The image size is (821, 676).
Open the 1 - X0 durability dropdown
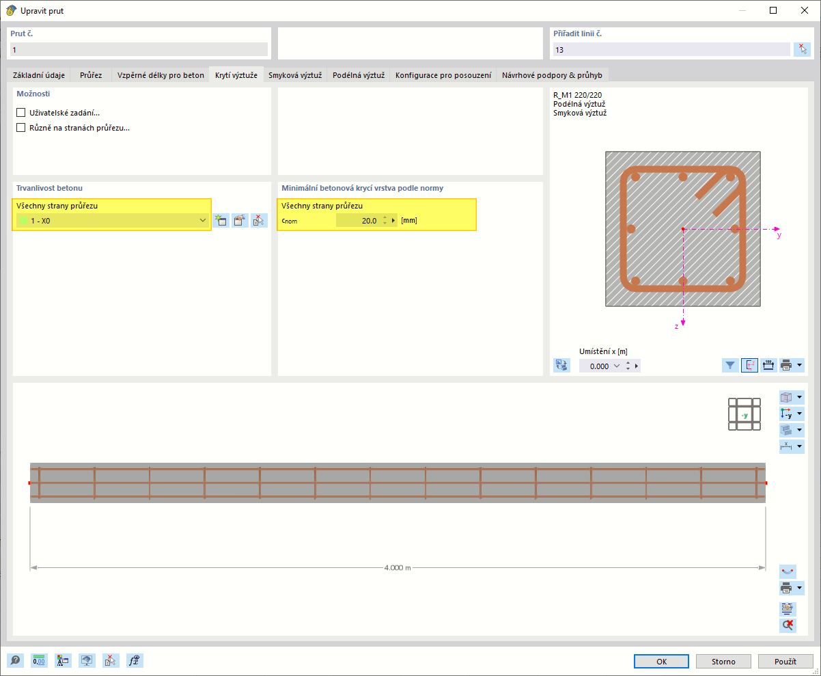click(113, 221)
